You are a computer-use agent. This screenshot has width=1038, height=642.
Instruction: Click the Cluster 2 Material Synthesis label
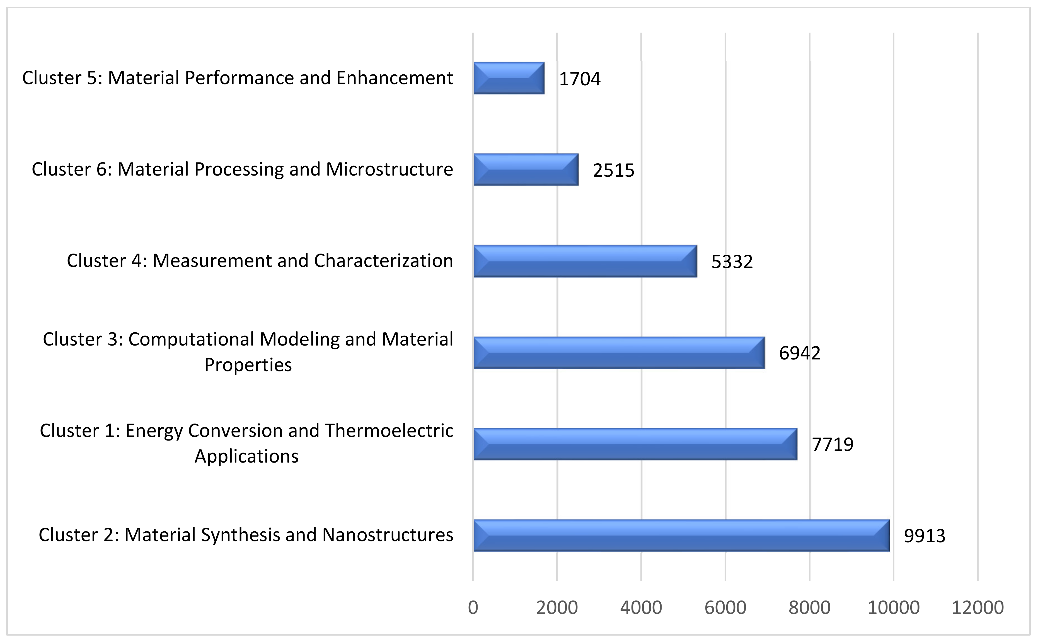coord(246,534)
